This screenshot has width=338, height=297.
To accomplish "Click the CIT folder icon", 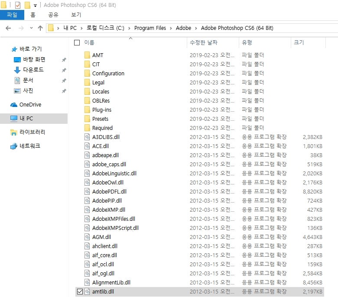I will point(87,64).
